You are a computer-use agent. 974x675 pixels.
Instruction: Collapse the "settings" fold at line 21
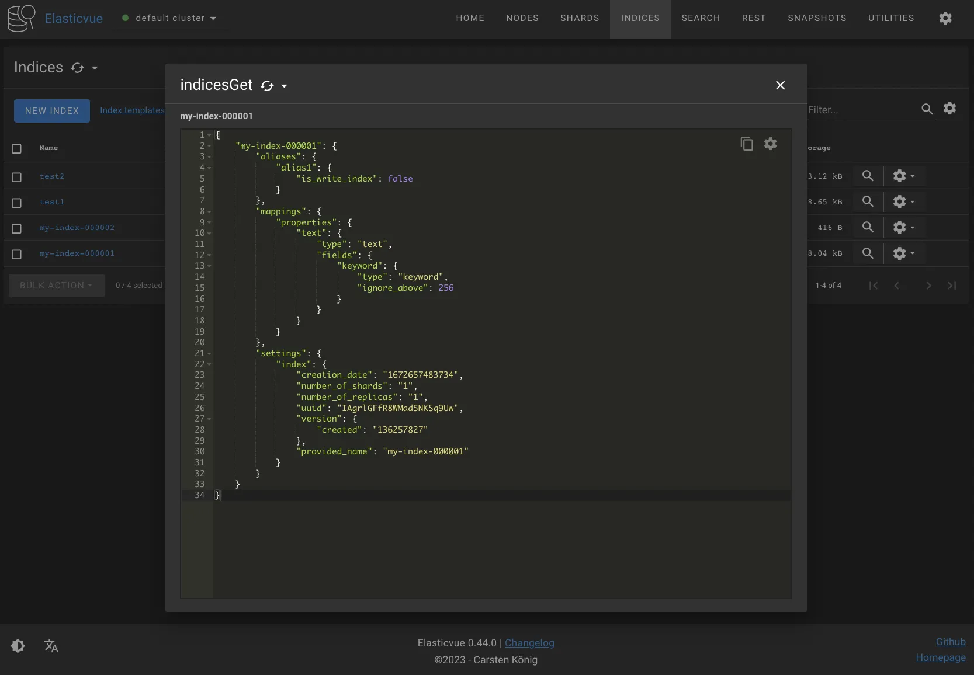point(209,354)
